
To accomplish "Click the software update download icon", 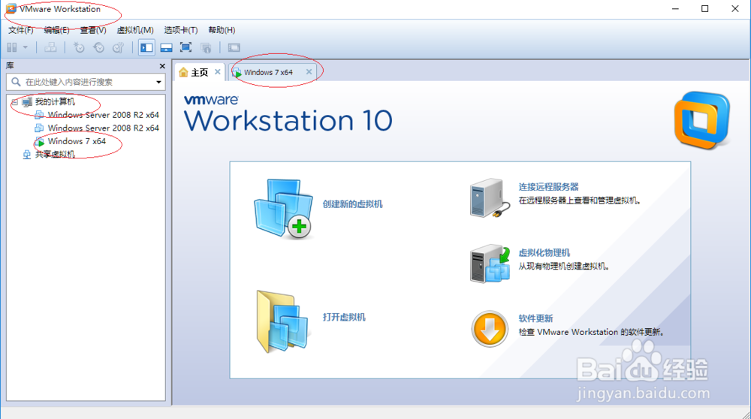I will (490, 329).
